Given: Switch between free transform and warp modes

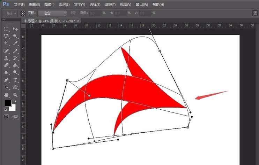Looking at the screenshot, I should [255, 13].
